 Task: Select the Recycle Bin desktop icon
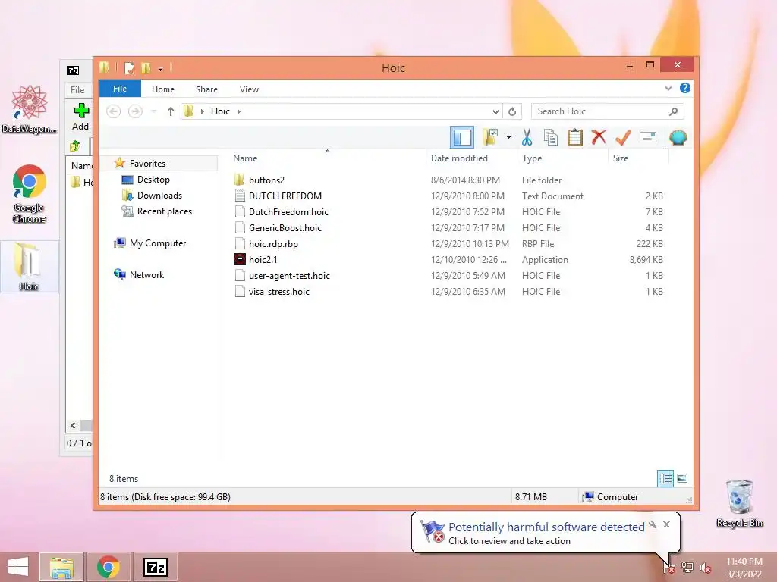pos(739,503)
